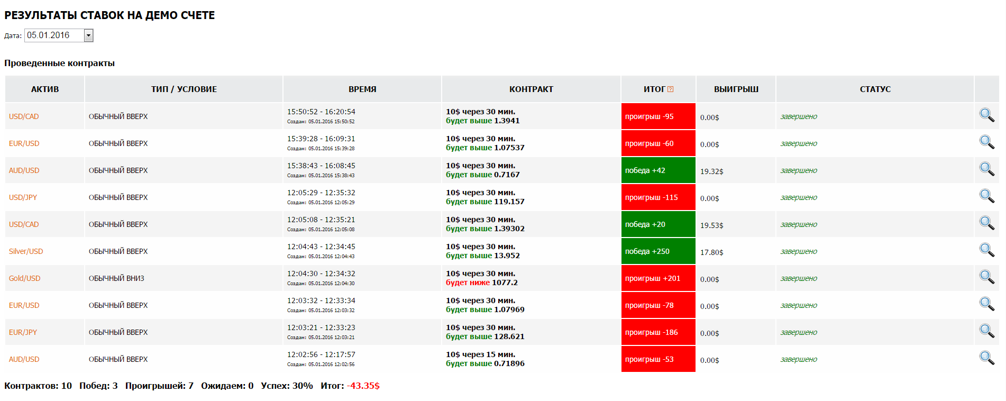1006x401 pixels.
Task: Click the green победа +250 result cell
Action: [658, 251]
